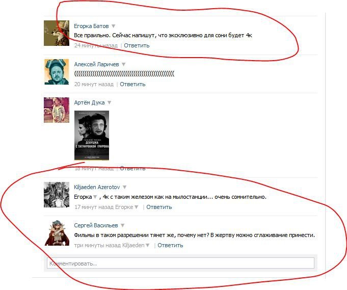
Task: Open profile link Егорка Батов
Action: pyautogui.click(x=91, y=26)
